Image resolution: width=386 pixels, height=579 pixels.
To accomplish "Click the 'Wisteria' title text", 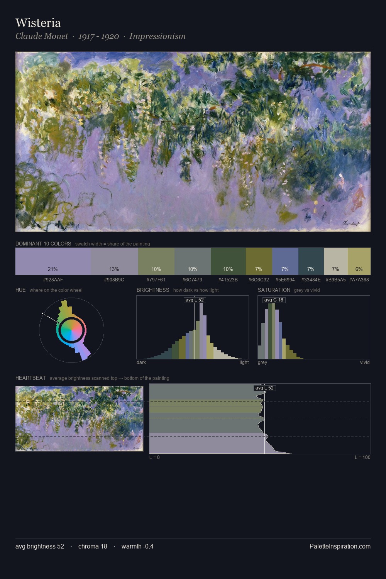I will (x=38, y=23).
